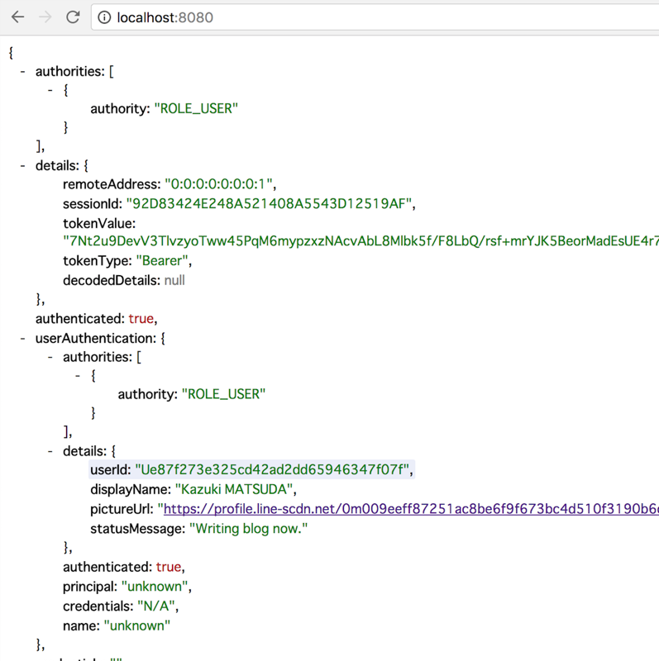Click the principal value "unknown"
Screen dimensions: 659x661
pyautogui.click(x=155, y=587)
